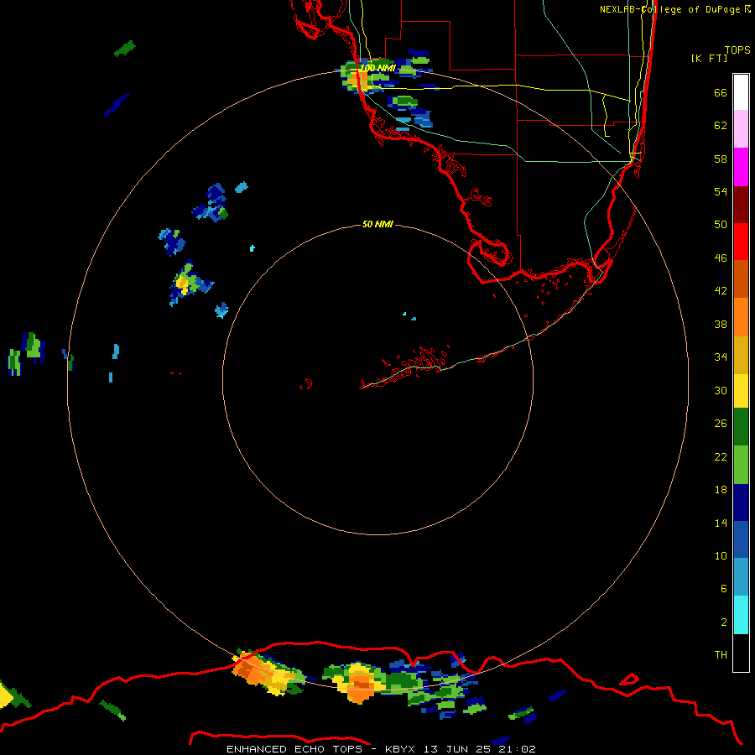The height and width of the screenshot is (755, 755).
Task: Select the 14 scale value
Action: click(x=721, y=523)
